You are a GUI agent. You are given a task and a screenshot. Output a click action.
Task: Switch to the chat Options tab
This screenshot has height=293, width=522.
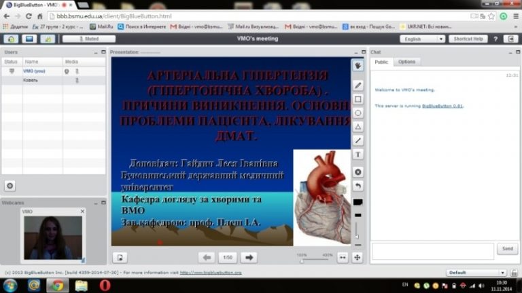point(406,62)
